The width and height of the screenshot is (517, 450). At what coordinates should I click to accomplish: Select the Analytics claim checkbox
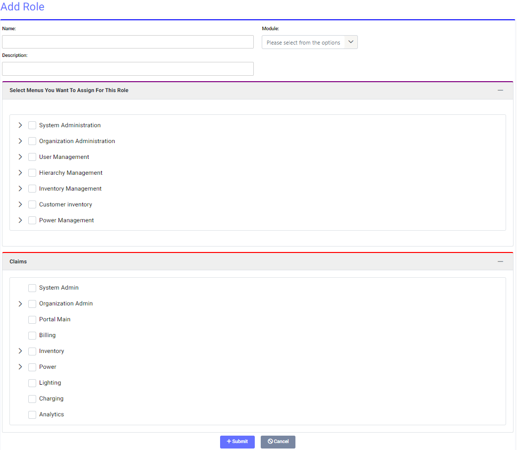pyautogui.click(x=32, y=414)
